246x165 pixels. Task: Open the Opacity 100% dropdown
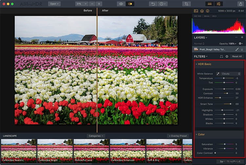pos(228,44)
